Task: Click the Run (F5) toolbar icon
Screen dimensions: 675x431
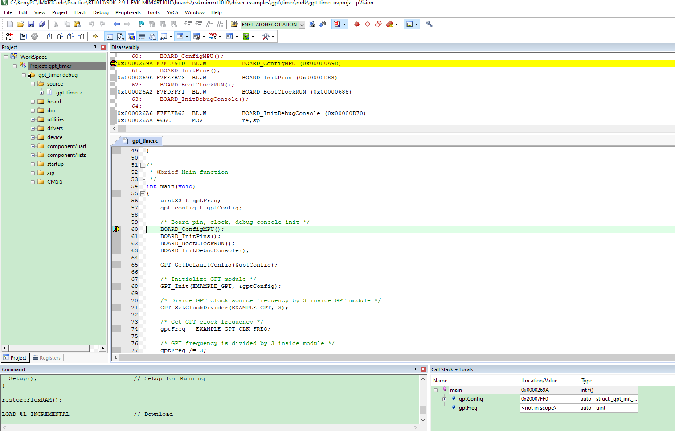Action: click(x=24, y=37)
